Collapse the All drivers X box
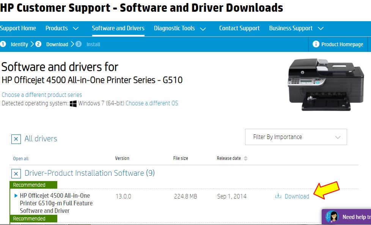371x225 pixels. coord(16,139)
